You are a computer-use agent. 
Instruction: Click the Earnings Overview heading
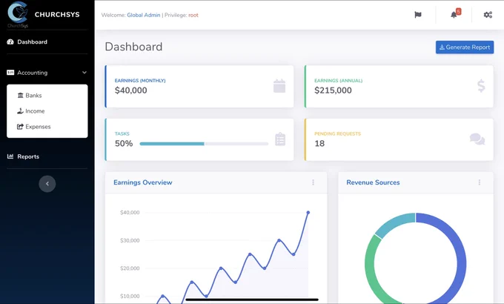coord(143,182)
